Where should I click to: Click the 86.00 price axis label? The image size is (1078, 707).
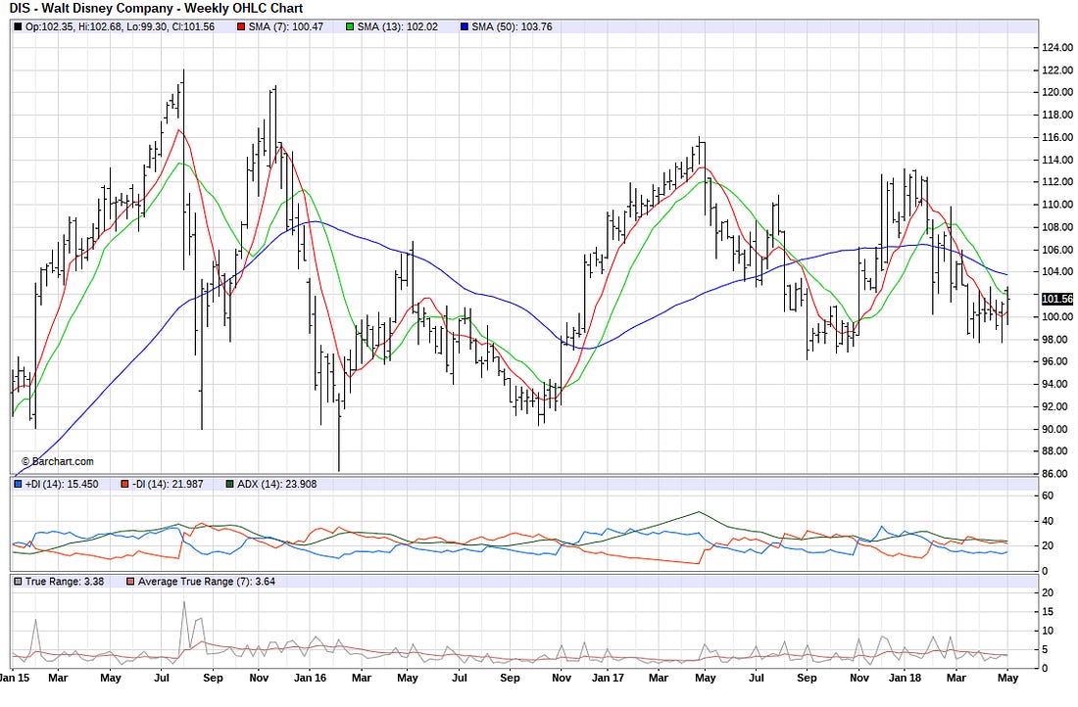1057,473
